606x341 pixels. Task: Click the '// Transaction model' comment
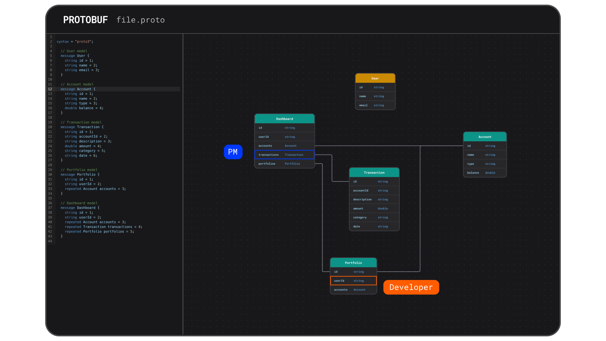[81, 122]
